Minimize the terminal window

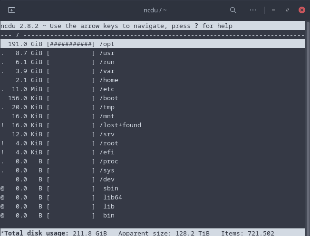[x=273, y=10]
